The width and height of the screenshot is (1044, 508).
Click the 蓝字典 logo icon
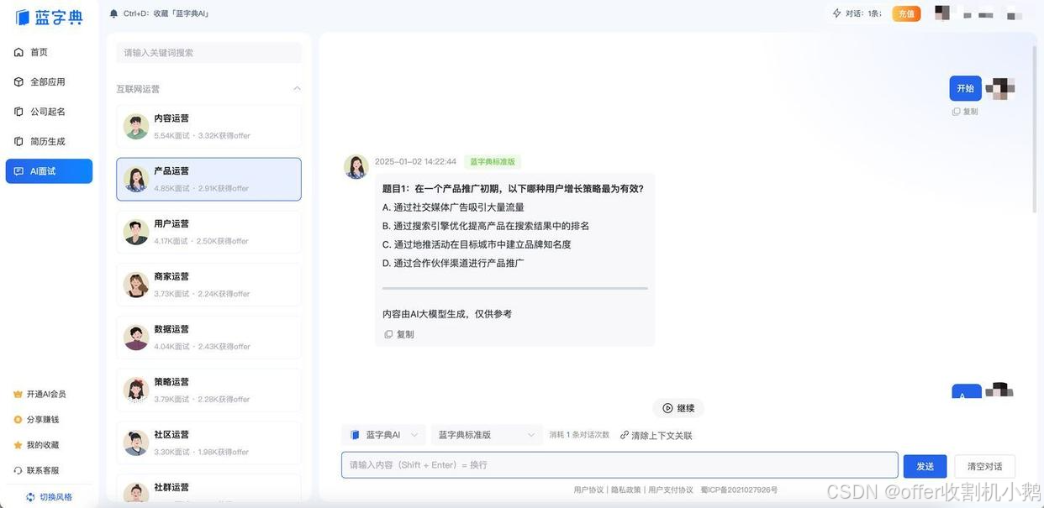(x=23, y=18)
